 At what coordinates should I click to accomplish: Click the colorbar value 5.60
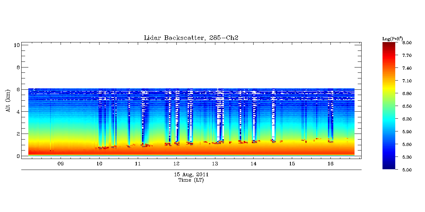[x=407, y=145]
